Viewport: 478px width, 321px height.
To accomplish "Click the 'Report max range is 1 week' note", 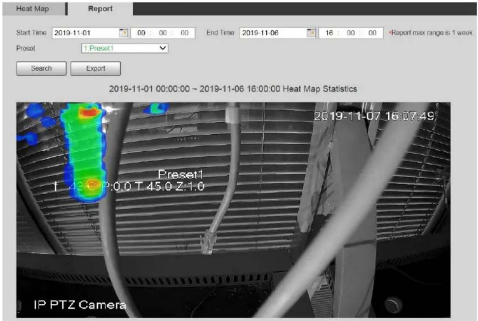I will [x=431, y=33].
